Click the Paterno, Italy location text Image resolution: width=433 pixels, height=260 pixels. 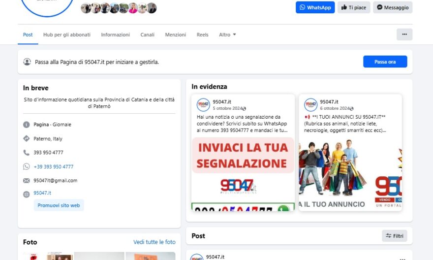click(x=48, y=139)
